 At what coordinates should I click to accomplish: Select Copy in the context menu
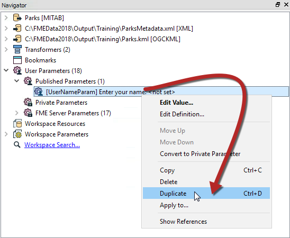(206, 170)
